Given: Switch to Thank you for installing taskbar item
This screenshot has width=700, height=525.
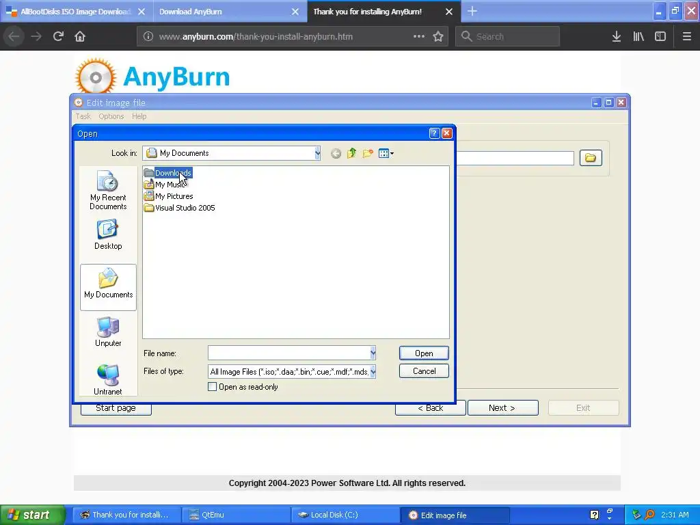Looking at the screenshot, I should point(127,515).
